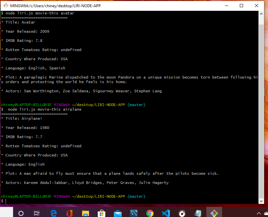268x217 pixels.
Task: Click the Kareem Abdul-Jabbar actors line
Action: [x=85, y=183]
